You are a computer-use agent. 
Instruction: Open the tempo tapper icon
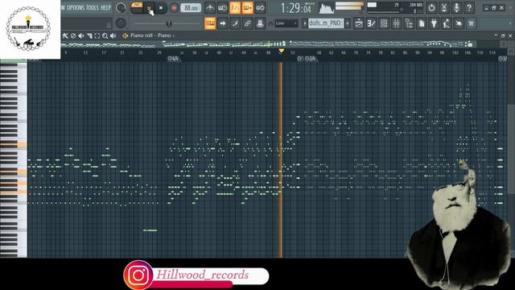447,23
